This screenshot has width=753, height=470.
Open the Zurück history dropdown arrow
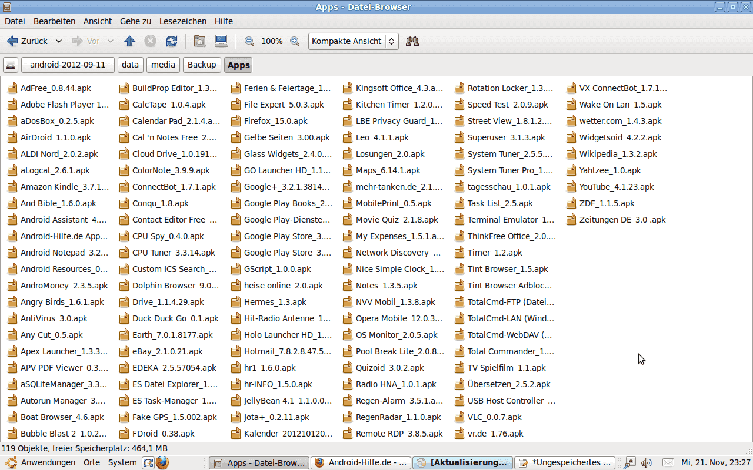[x=59, y=41]
